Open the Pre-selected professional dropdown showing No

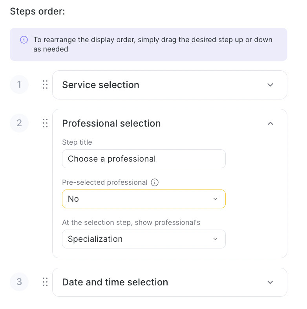coord(144,199)
